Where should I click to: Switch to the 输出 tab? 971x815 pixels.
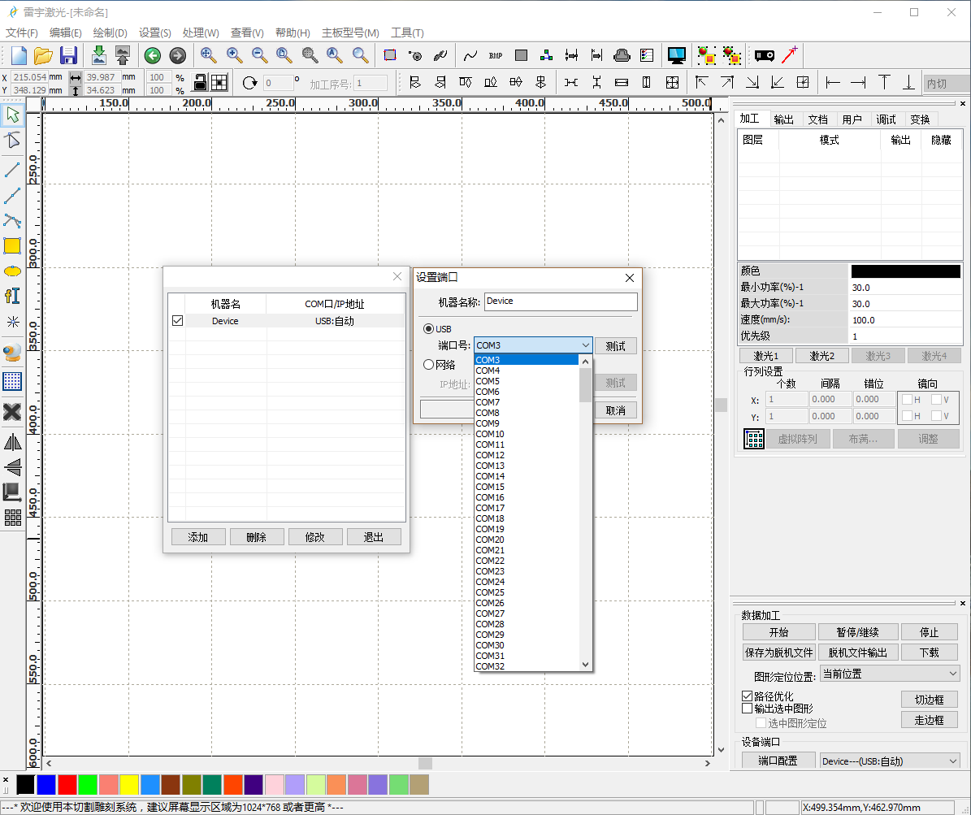(x=783, y=119)
